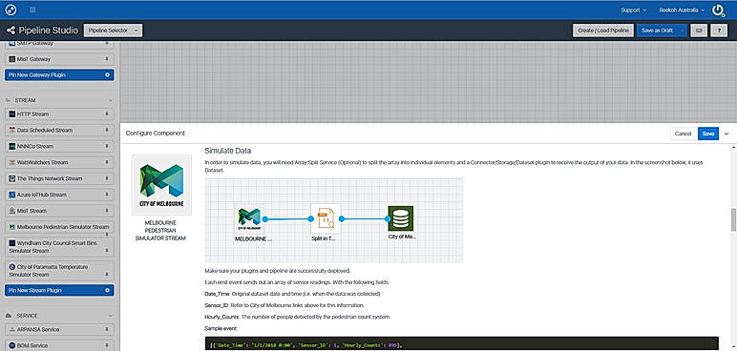Click the Create / Load Pipeline button
This screenshot has width=737, height=351.
coord(603,31)
